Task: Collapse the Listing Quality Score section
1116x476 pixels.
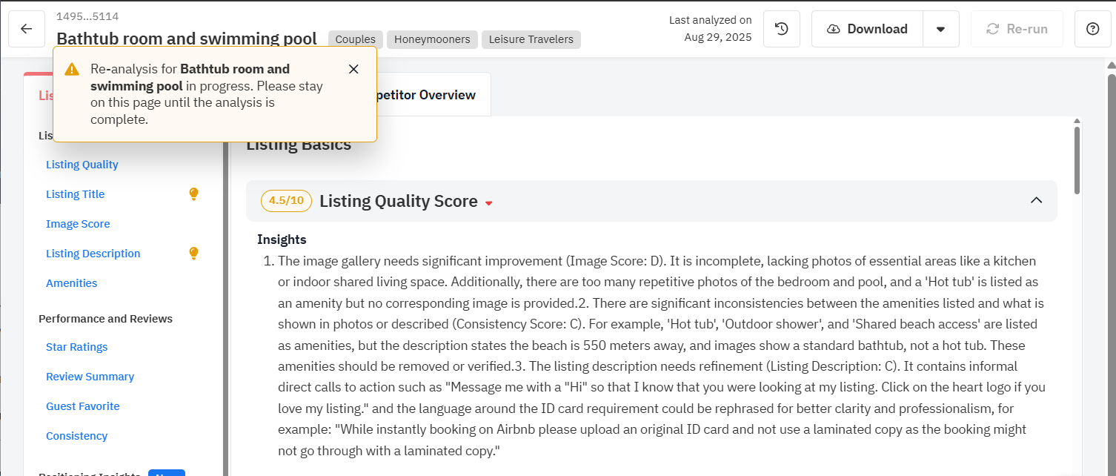Action: click(x=1037, y=200)
